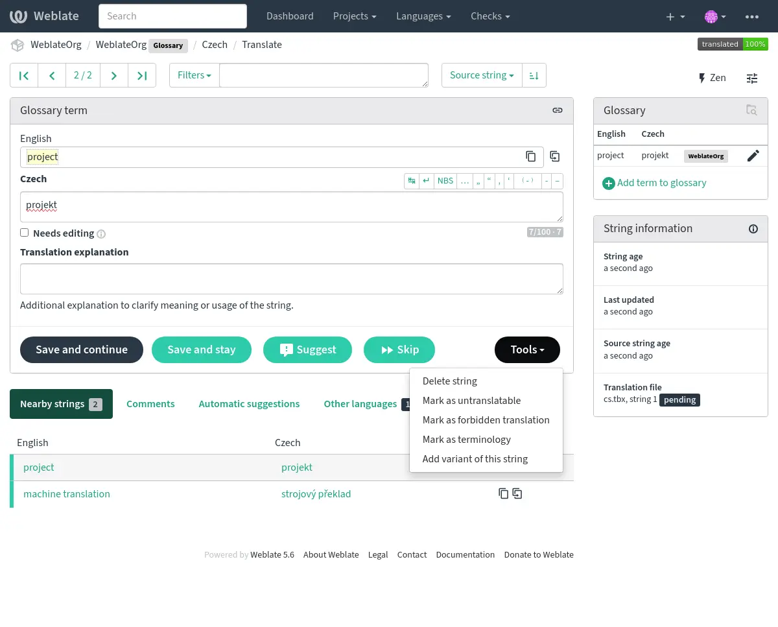Open WeblateOrg Glossary breadcrumb link
The width and height of the screenshot is (778, 627).
[x=141, y=45]
